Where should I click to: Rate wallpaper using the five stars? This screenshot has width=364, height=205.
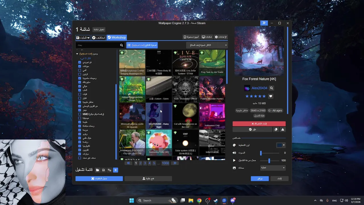coord(255,96)
